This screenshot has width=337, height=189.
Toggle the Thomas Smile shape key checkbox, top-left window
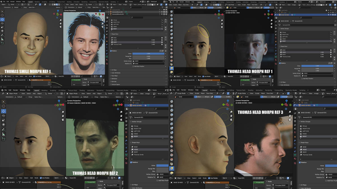point(162,44)
